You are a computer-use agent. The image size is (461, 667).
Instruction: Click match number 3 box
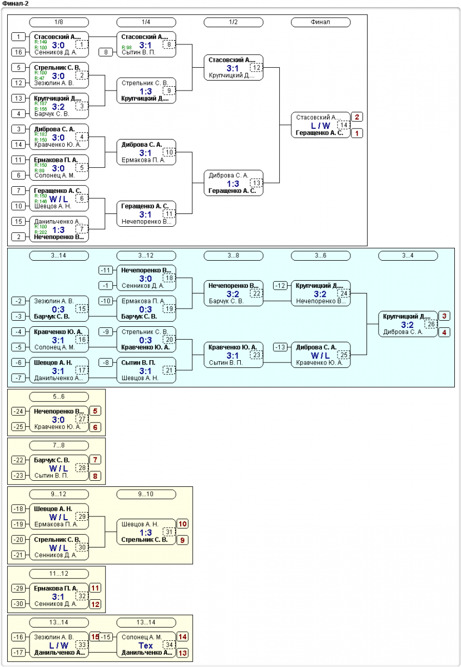(82, 106)
